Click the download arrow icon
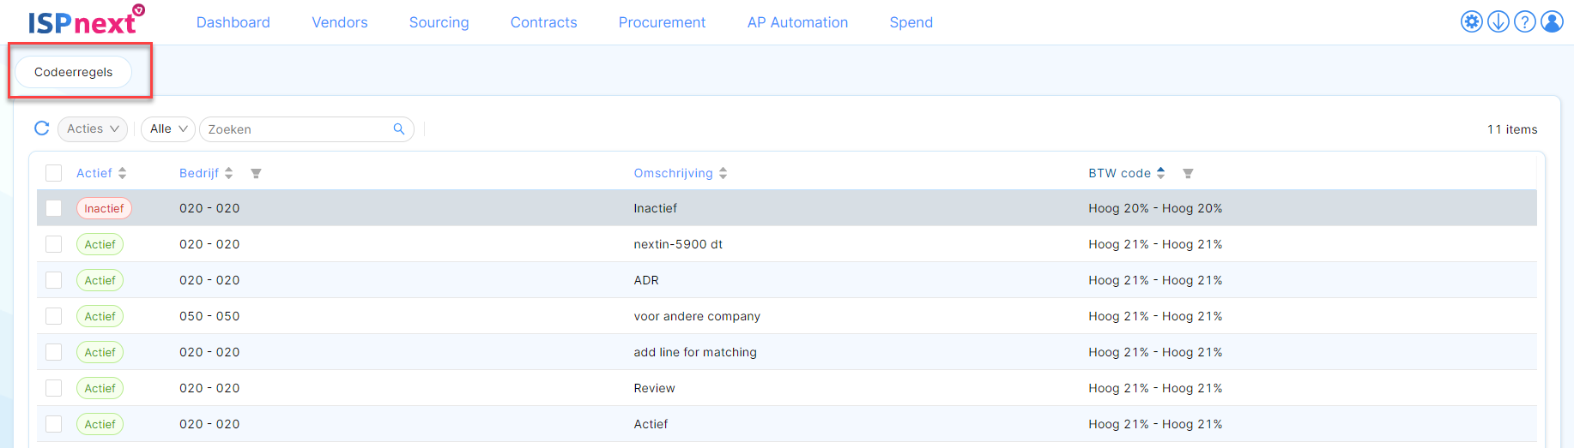 [1498, 21]
